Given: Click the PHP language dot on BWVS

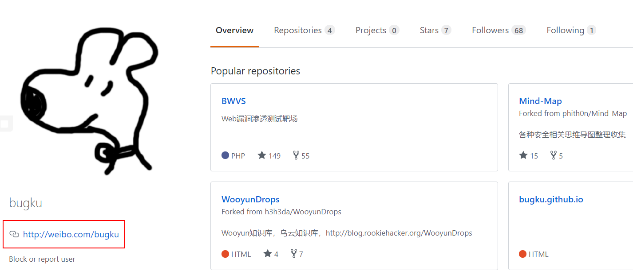Looking at the screenshot, I should [225, 155].
